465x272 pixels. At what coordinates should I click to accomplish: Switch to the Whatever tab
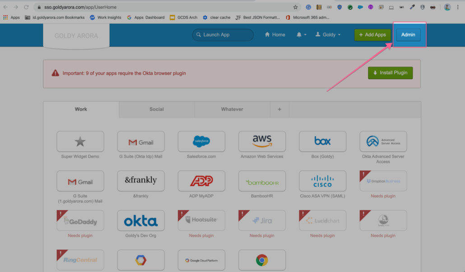pyautogui.click(x=232, y=109)
